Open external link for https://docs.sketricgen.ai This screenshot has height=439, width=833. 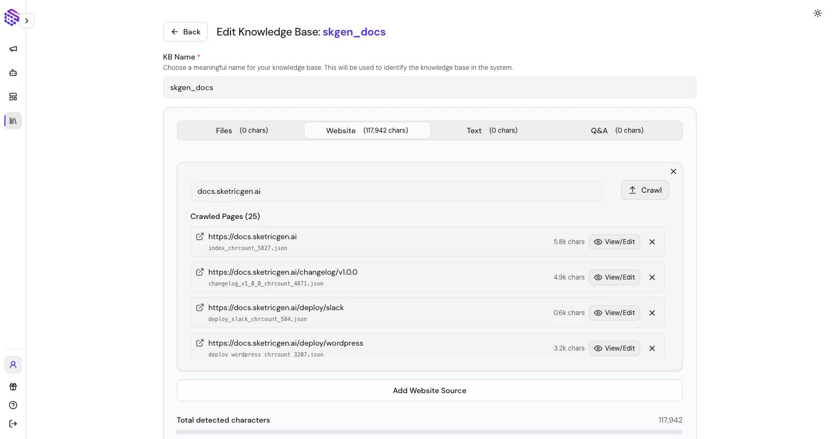(200, 236)
